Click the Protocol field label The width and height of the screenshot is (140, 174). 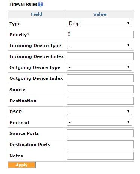[x=19, y=122]
